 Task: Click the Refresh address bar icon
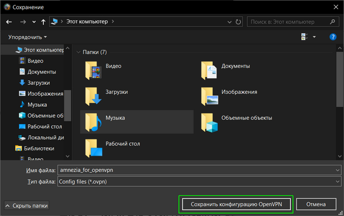click(x=238, y=22)
